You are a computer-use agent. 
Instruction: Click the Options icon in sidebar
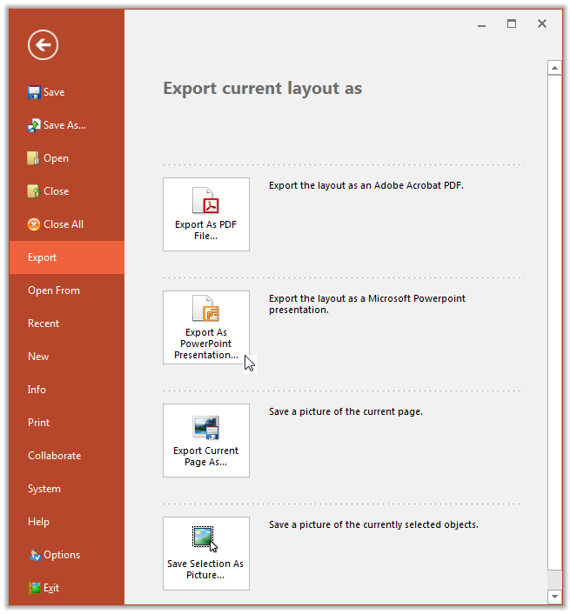(34, 555)
